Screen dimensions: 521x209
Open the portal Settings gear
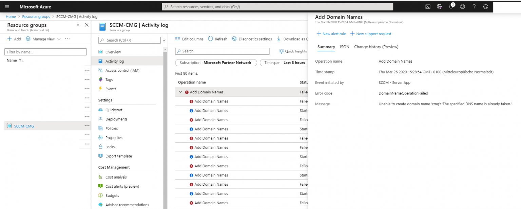[x=462, y=6]
